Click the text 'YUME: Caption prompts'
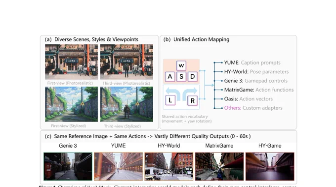The width and height of the screenshot is (336, 187). [252, 63]
